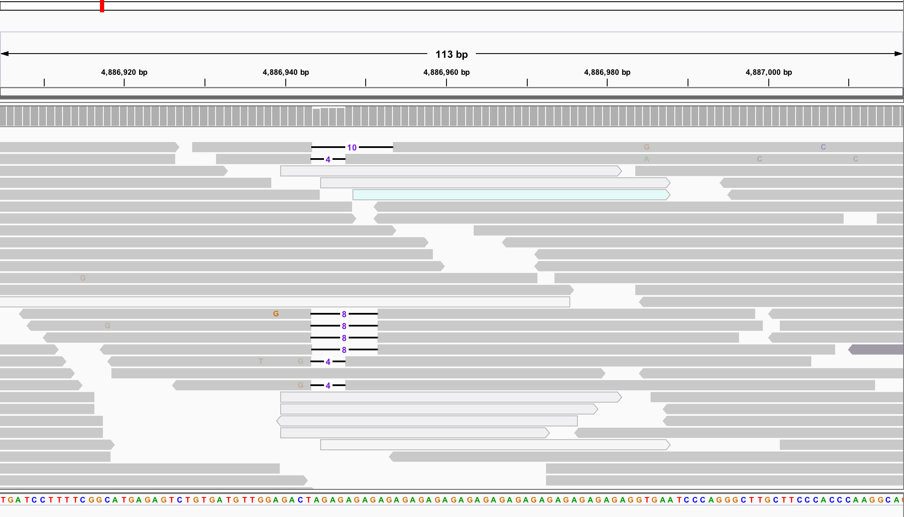This screenshot has height=517, width=904.
Task: Click the gray G mismatch on the left read
Action: [x=82, y=277]
